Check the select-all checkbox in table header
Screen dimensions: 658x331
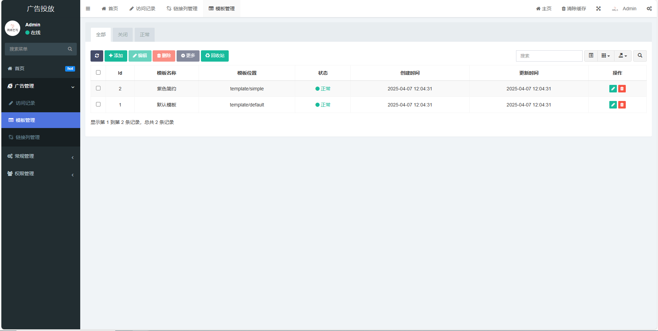[x=98, y=73]
